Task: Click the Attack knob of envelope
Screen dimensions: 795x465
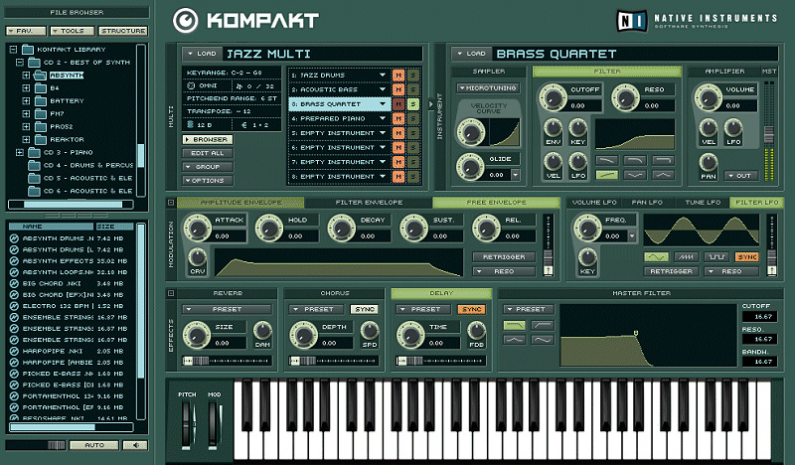Action: 197,229
